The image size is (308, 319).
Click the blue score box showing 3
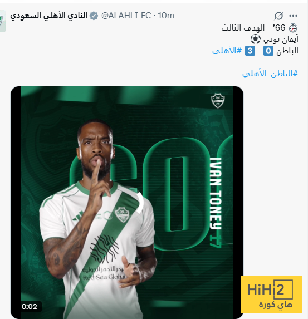[x=250, y=51]
